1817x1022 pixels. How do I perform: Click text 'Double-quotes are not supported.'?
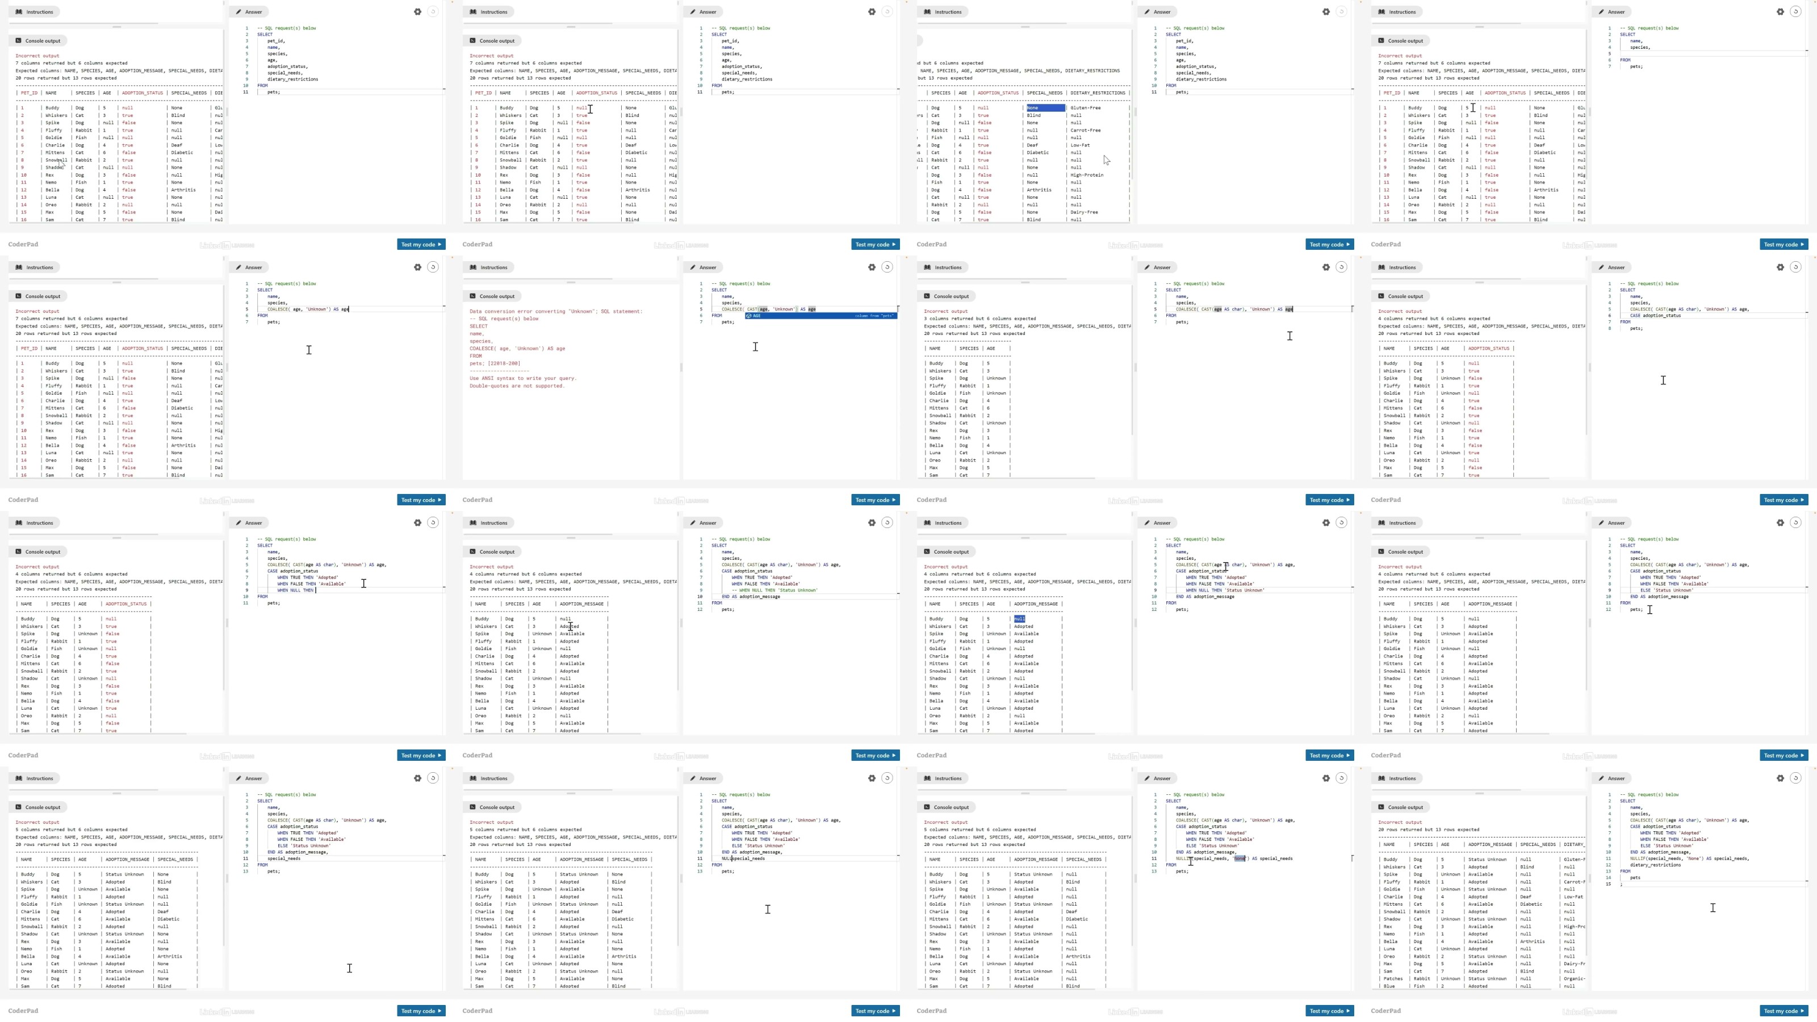(517, 386)
